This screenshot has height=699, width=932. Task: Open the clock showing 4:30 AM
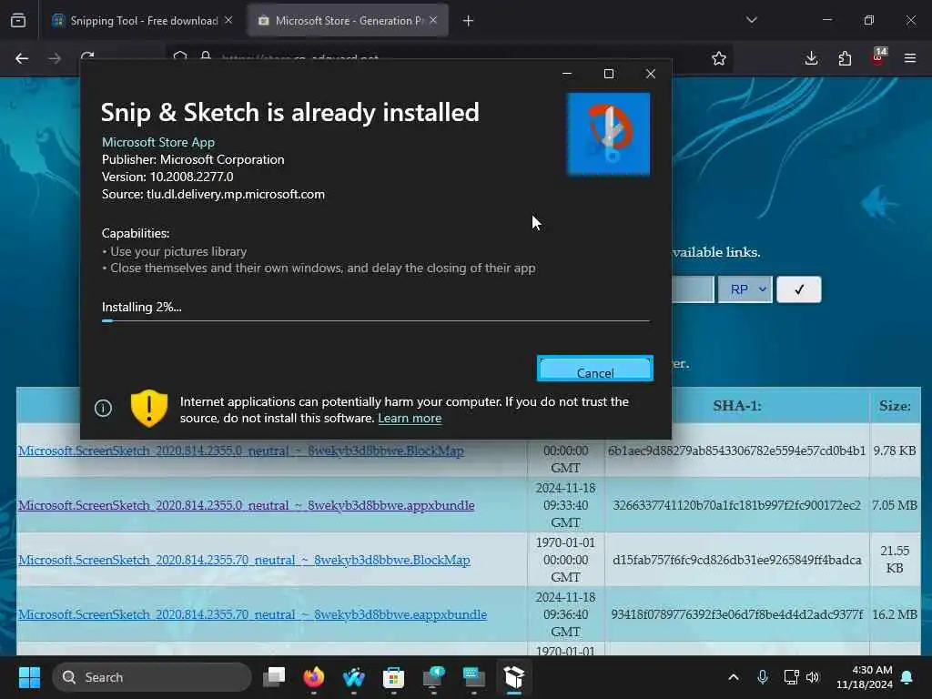pos(865,677)
